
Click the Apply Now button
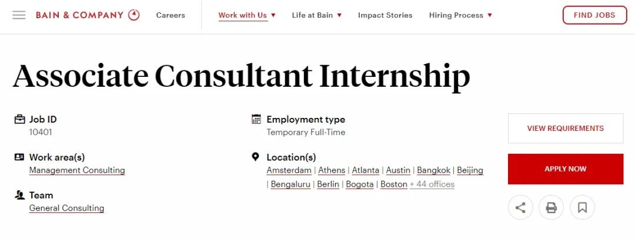[x=566, y=169]
